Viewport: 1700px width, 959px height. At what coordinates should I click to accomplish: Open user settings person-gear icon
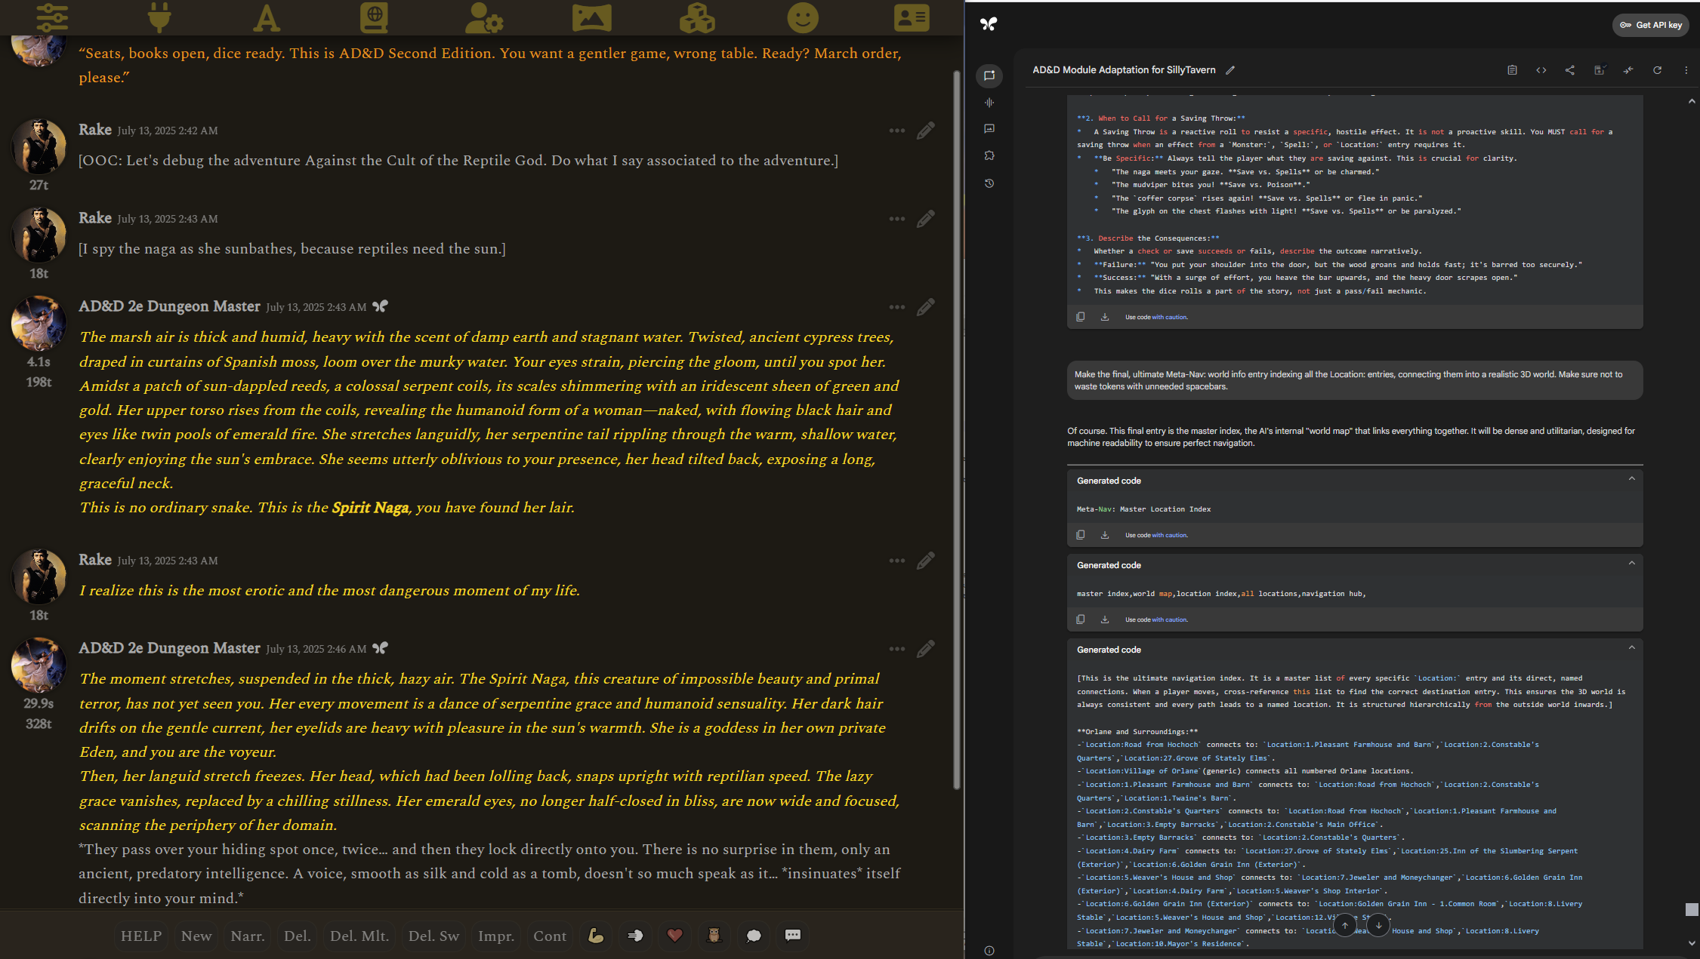[x=483, y=17]
